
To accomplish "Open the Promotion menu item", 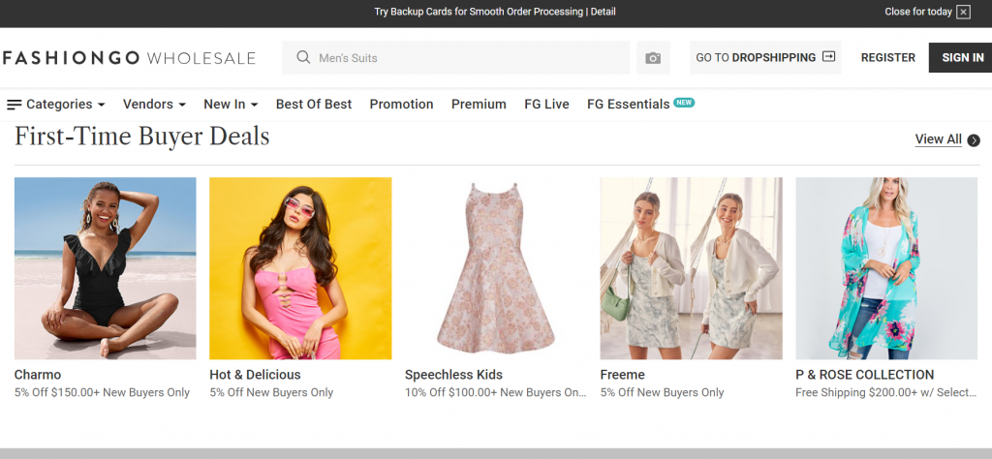I will pyautogui.click(x=402, y=105).
